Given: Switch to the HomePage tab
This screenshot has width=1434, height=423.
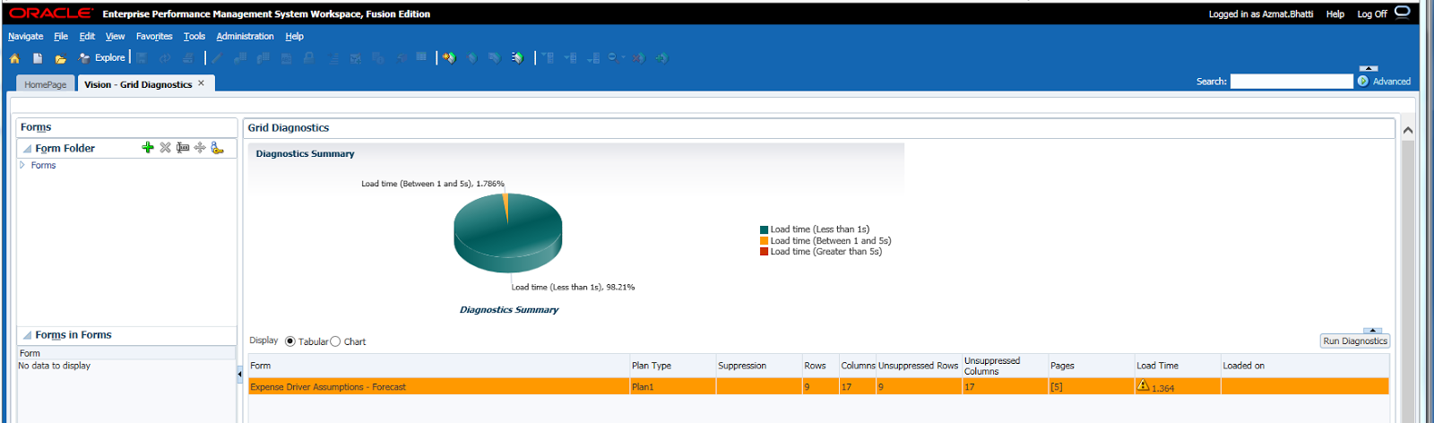Looking at the screenshot, I should pos(46,84).
